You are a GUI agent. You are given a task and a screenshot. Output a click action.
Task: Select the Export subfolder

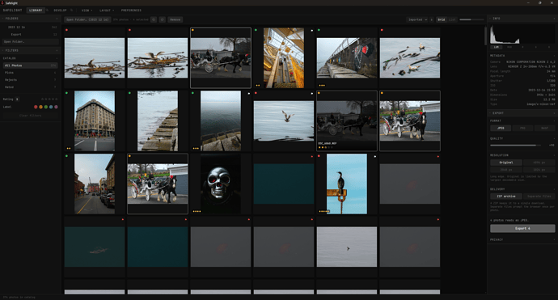pyautogui.click(x=31, y=35)
